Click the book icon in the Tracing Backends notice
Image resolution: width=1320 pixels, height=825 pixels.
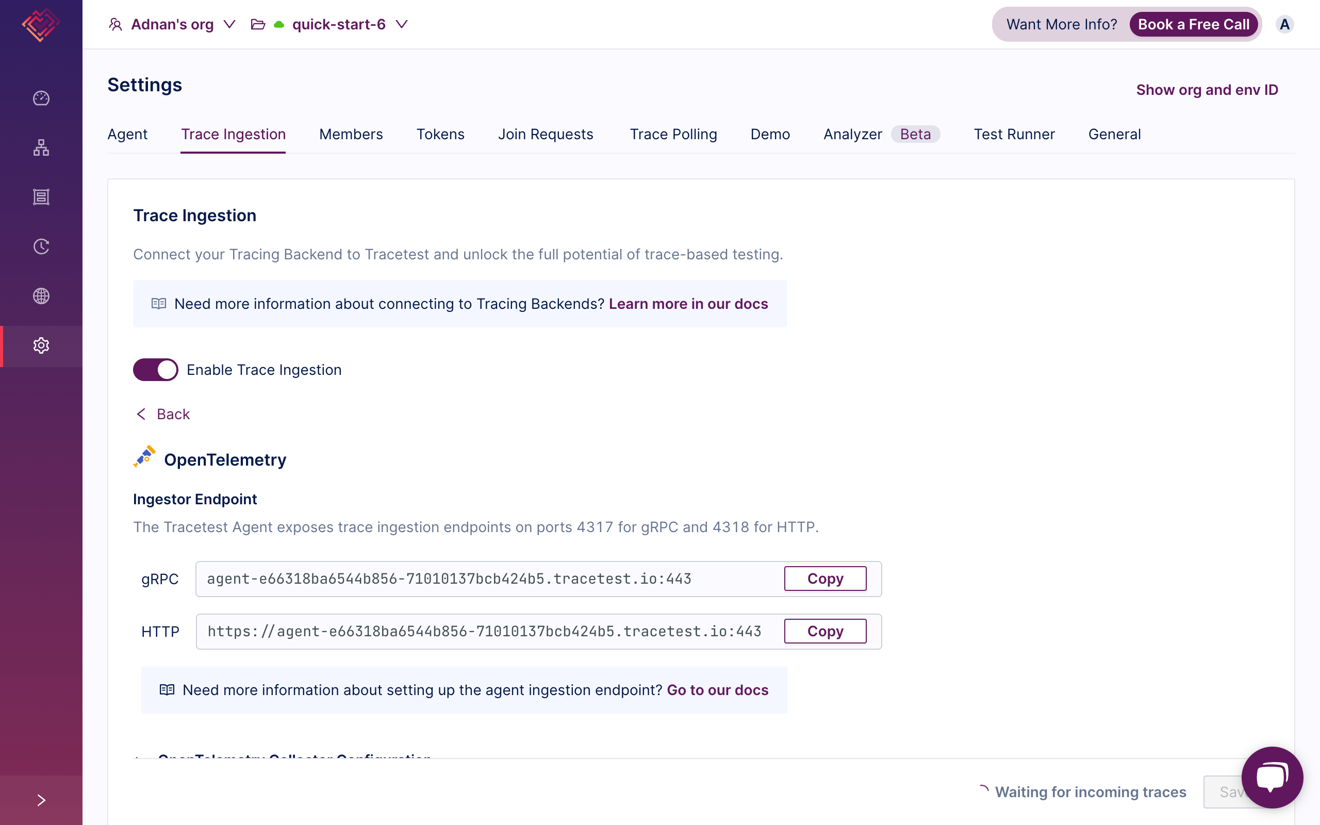tap(159, 303)
